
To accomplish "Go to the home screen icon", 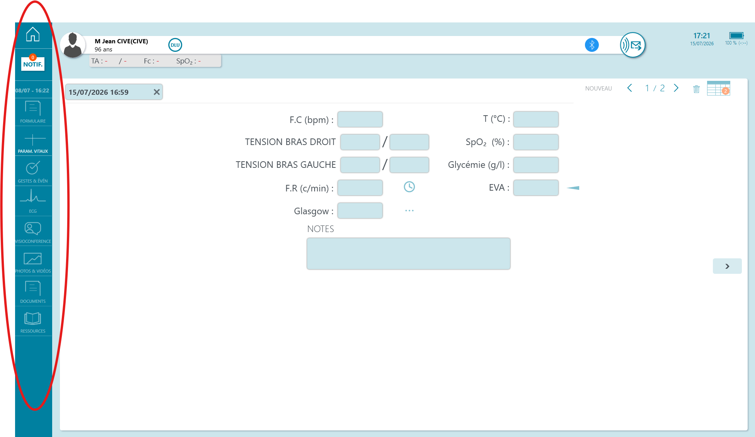I will [x=33, y=34].
